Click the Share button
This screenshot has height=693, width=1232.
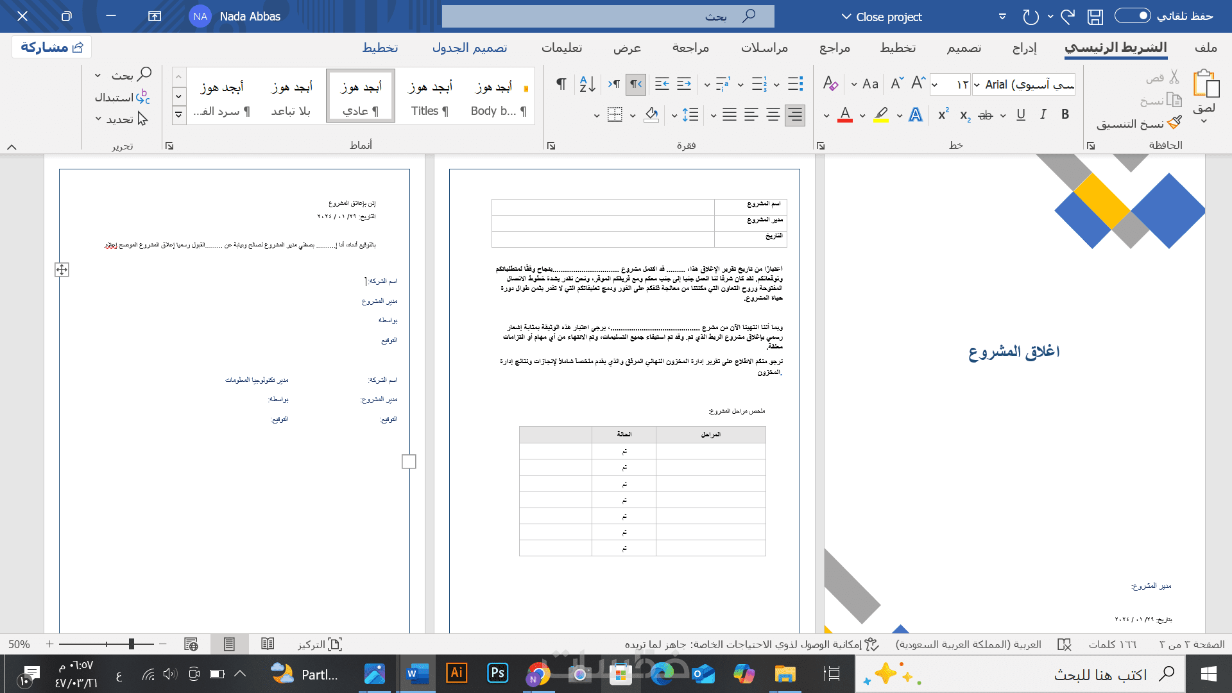[51, 47]
